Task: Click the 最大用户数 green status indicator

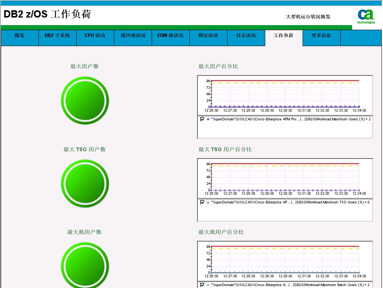Action: point(85,101)
